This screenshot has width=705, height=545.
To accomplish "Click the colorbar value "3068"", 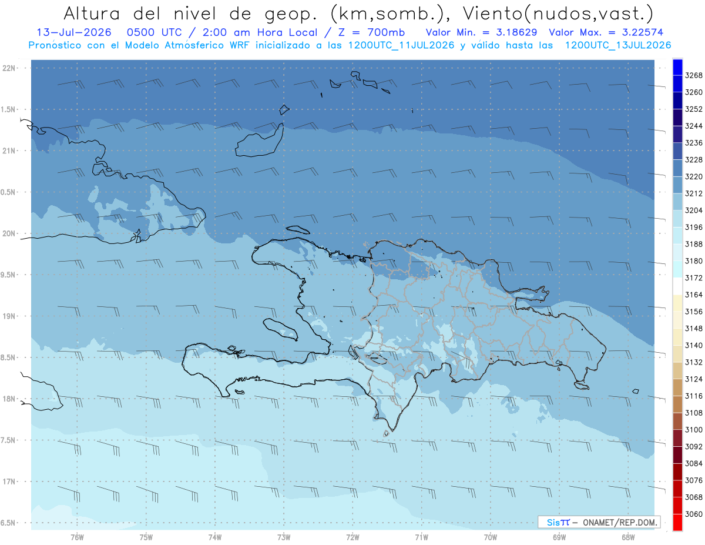I will tap(694, 497).
